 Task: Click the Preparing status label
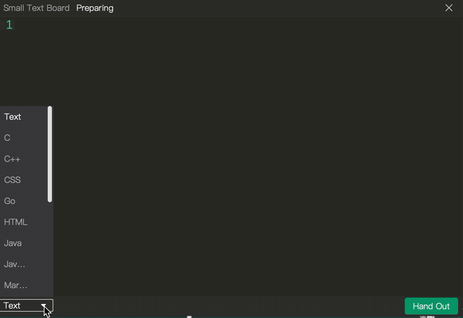[x=95, y=8]
